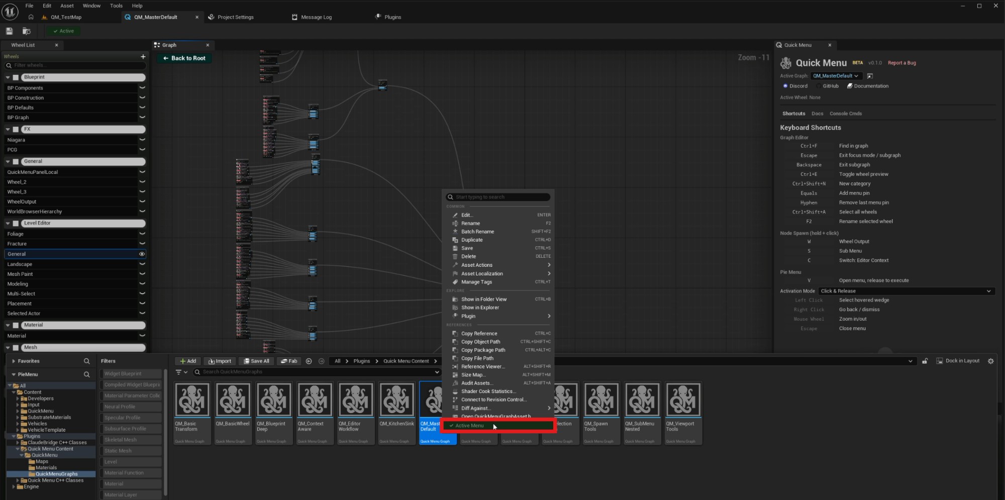Go back in Content Browser history
Image resolution: width=1005 pixels, height=500 pixels.
309,361
